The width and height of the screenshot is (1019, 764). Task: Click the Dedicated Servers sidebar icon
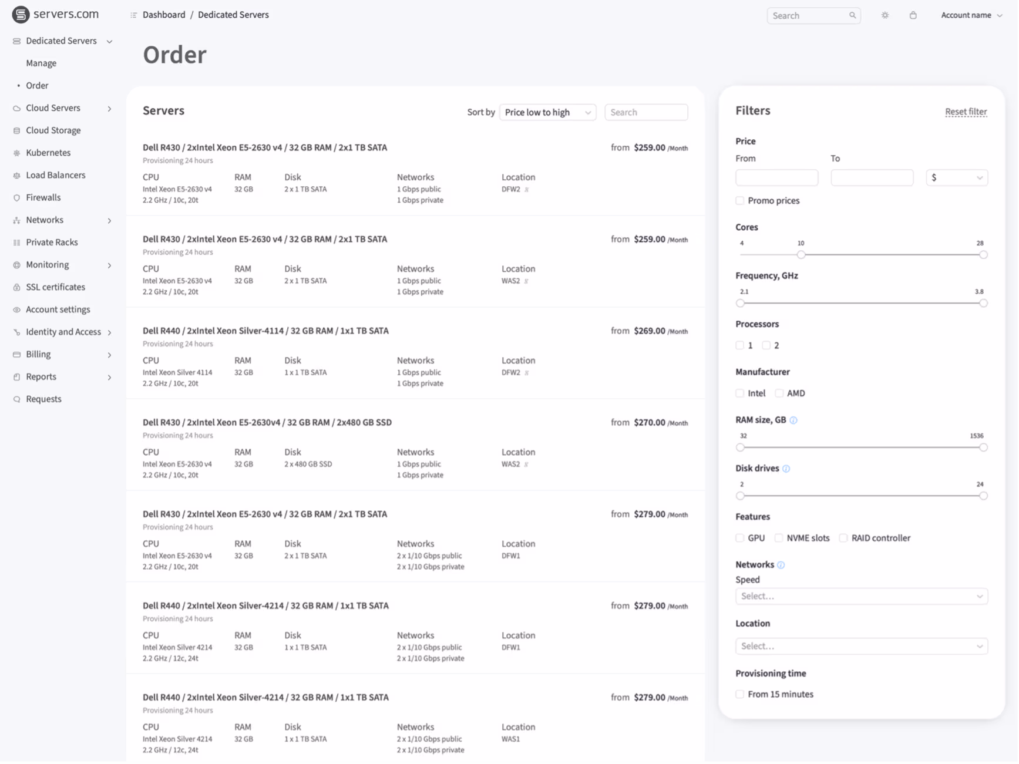(16, 41)
